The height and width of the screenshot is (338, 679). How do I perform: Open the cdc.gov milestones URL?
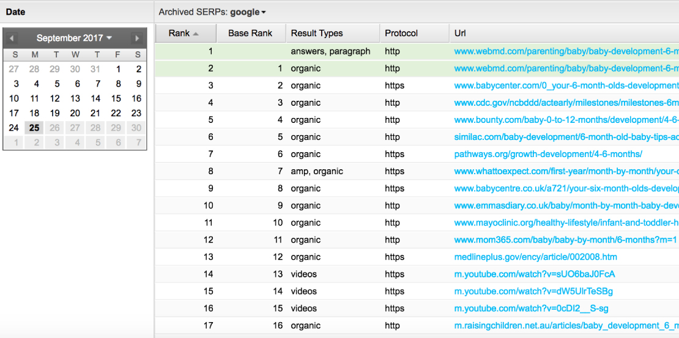coord(566,103)
